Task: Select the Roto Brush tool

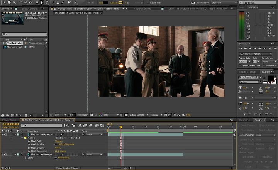Action: tap(69, 2)
